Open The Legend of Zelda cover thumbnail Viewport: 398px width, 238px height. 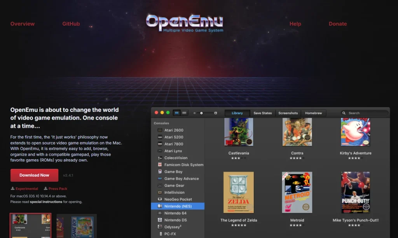[x=238, y=192]
